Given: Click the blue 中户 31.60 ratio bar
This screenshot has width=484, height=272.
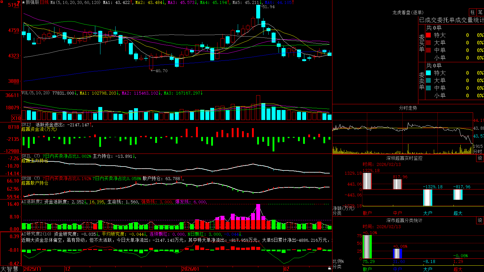Looking at the screenshot, I should click(397, 254).
